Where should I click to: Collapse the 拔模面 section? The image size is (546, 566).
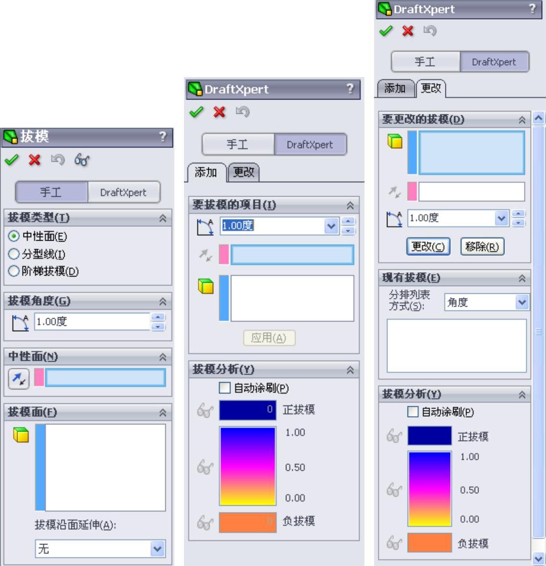163,412
